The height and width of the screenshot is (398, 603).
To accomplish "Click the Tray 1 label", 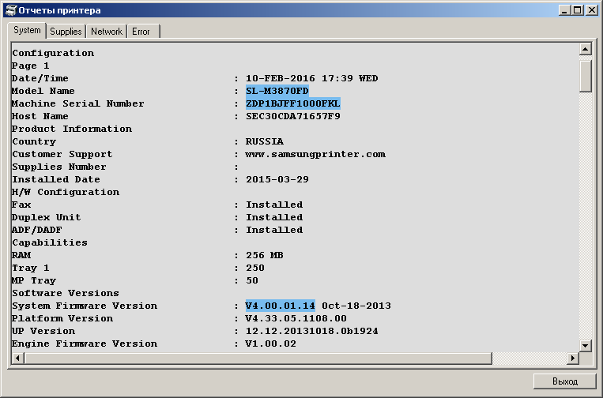I will [30, 268].
